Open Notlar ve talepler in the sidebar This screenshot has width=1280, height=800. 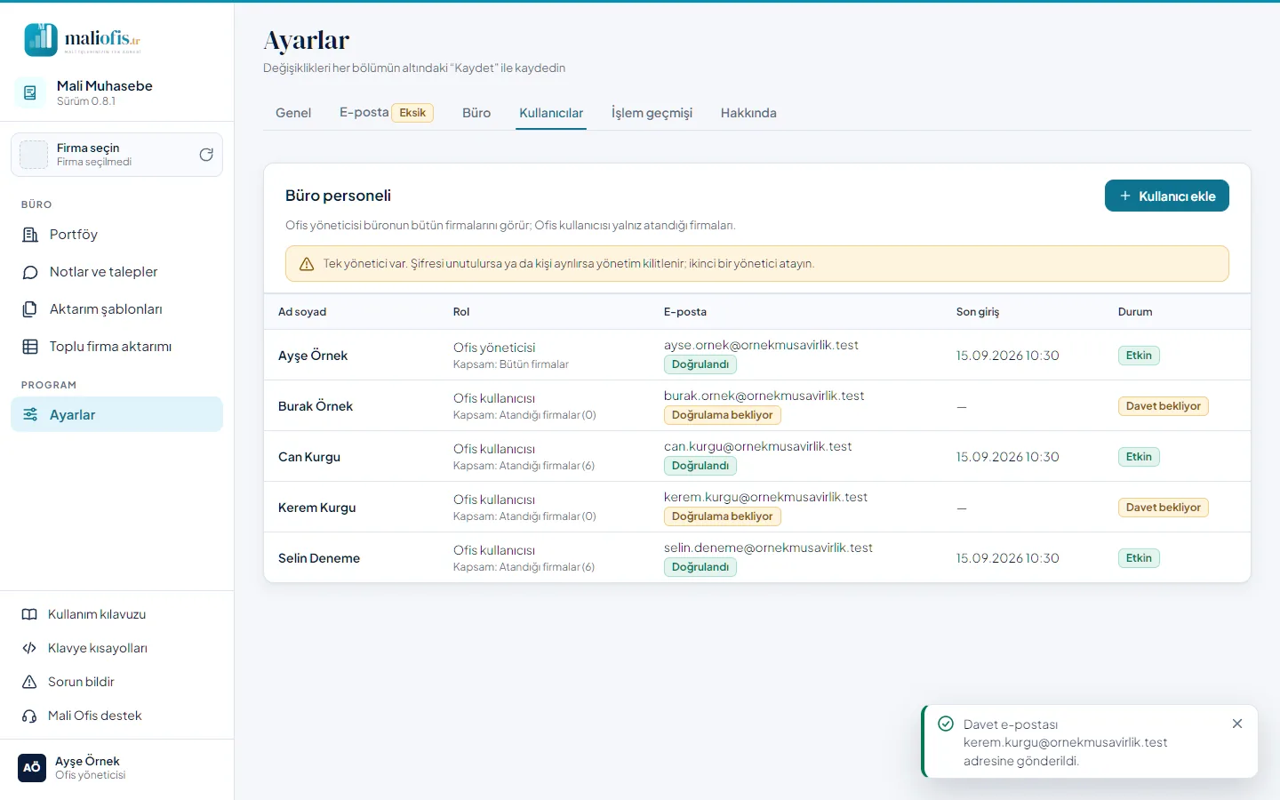116,272
